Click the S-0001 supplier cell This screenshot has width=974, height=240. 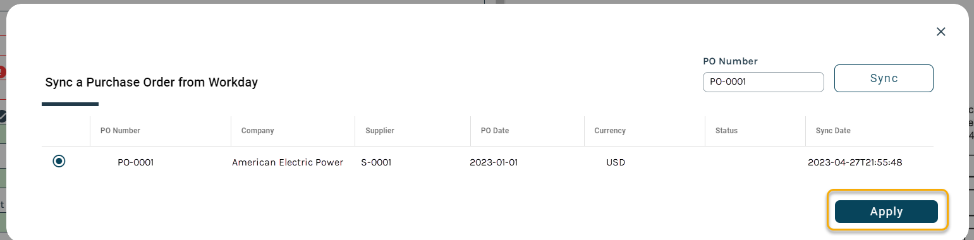(376, 162)
